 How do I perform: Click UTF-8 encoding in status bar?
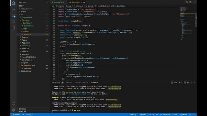point(152,115)
